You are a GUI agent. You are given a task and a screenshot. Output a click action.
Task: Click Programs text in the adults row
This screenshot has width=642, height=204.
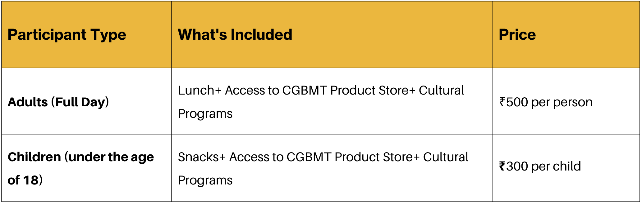coord(205,114)
